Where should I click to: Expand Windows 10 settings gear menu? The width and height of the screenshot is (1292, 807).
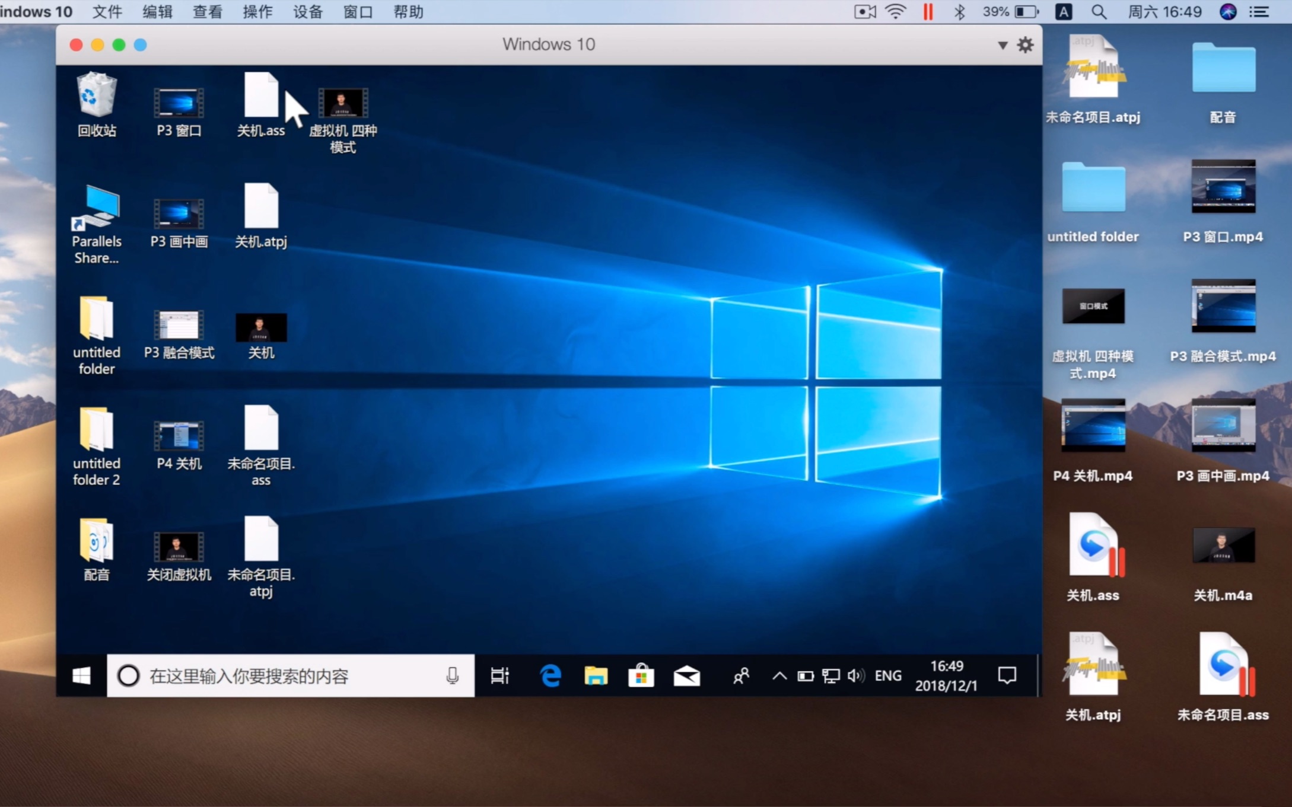pos(1025,46)
